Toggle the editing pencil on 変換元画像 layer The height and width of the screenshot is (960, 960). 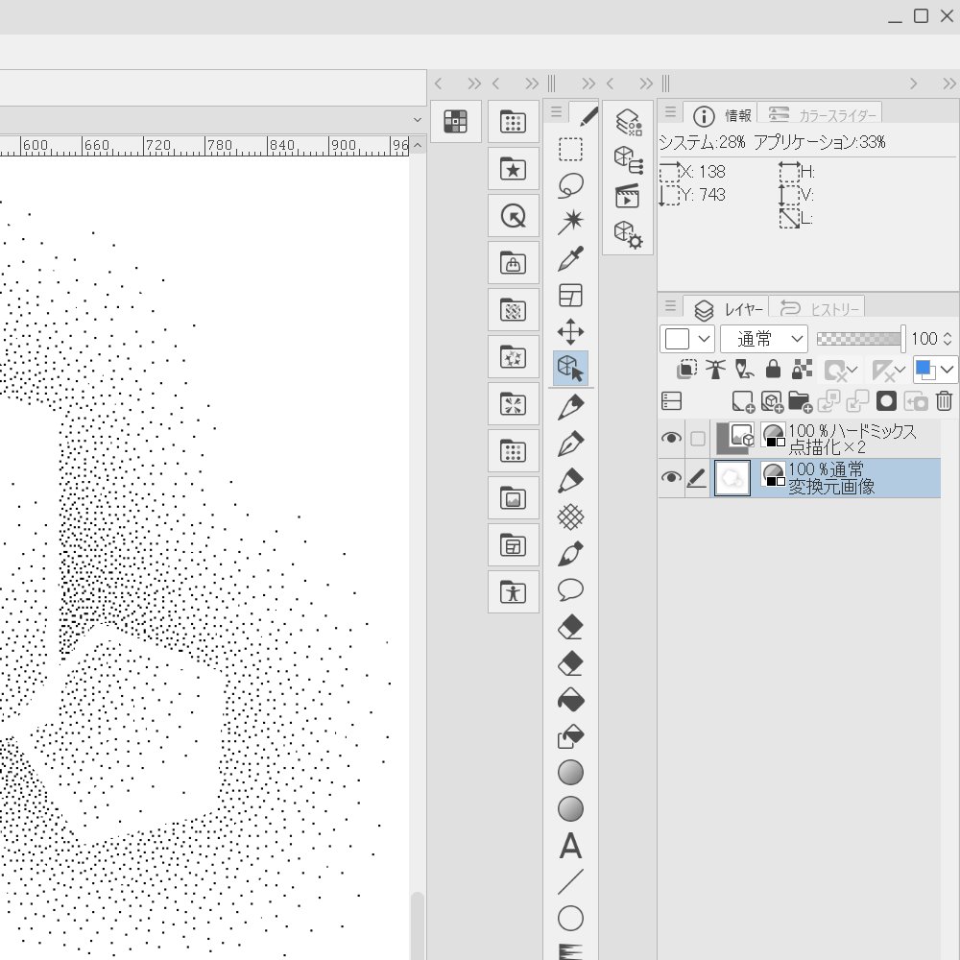(697, 477)
